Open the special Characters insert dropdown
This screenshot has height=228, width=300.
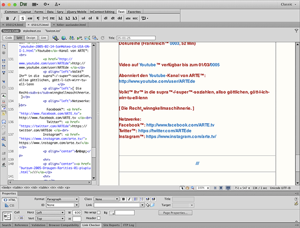[x=144, y=19]
